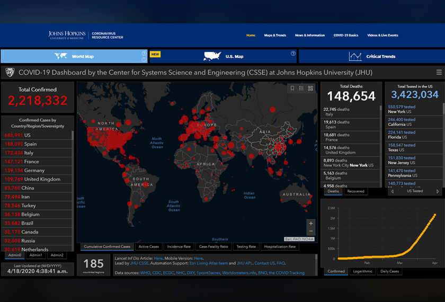Open the Contact US link
445x302 pixels.
pos(264,263)
